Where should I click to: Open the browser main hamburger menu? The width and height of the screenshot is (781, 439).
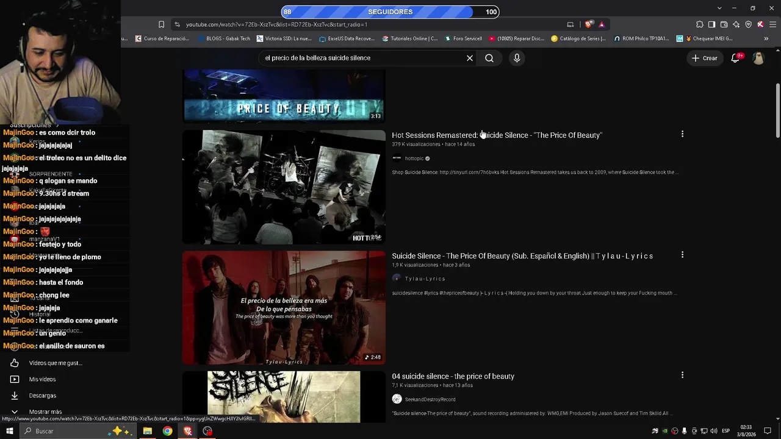point(772,24)
